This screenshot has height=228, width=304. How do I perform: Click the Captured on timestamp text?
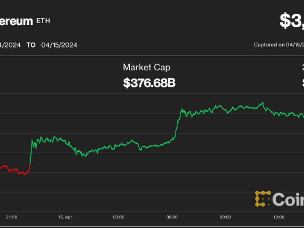[x=279, y=45]
